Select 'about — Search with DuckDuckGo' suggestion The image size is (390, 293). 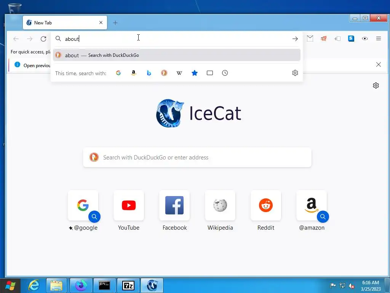tap(177, 55)
